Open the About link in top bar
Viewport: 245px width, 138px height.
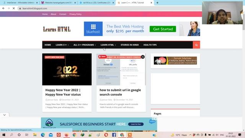[53, 14]
